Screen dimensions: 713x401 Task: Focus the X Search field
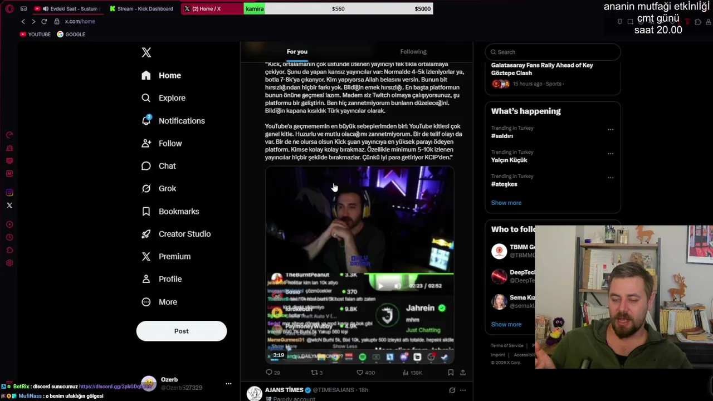[x=553, y=52]
